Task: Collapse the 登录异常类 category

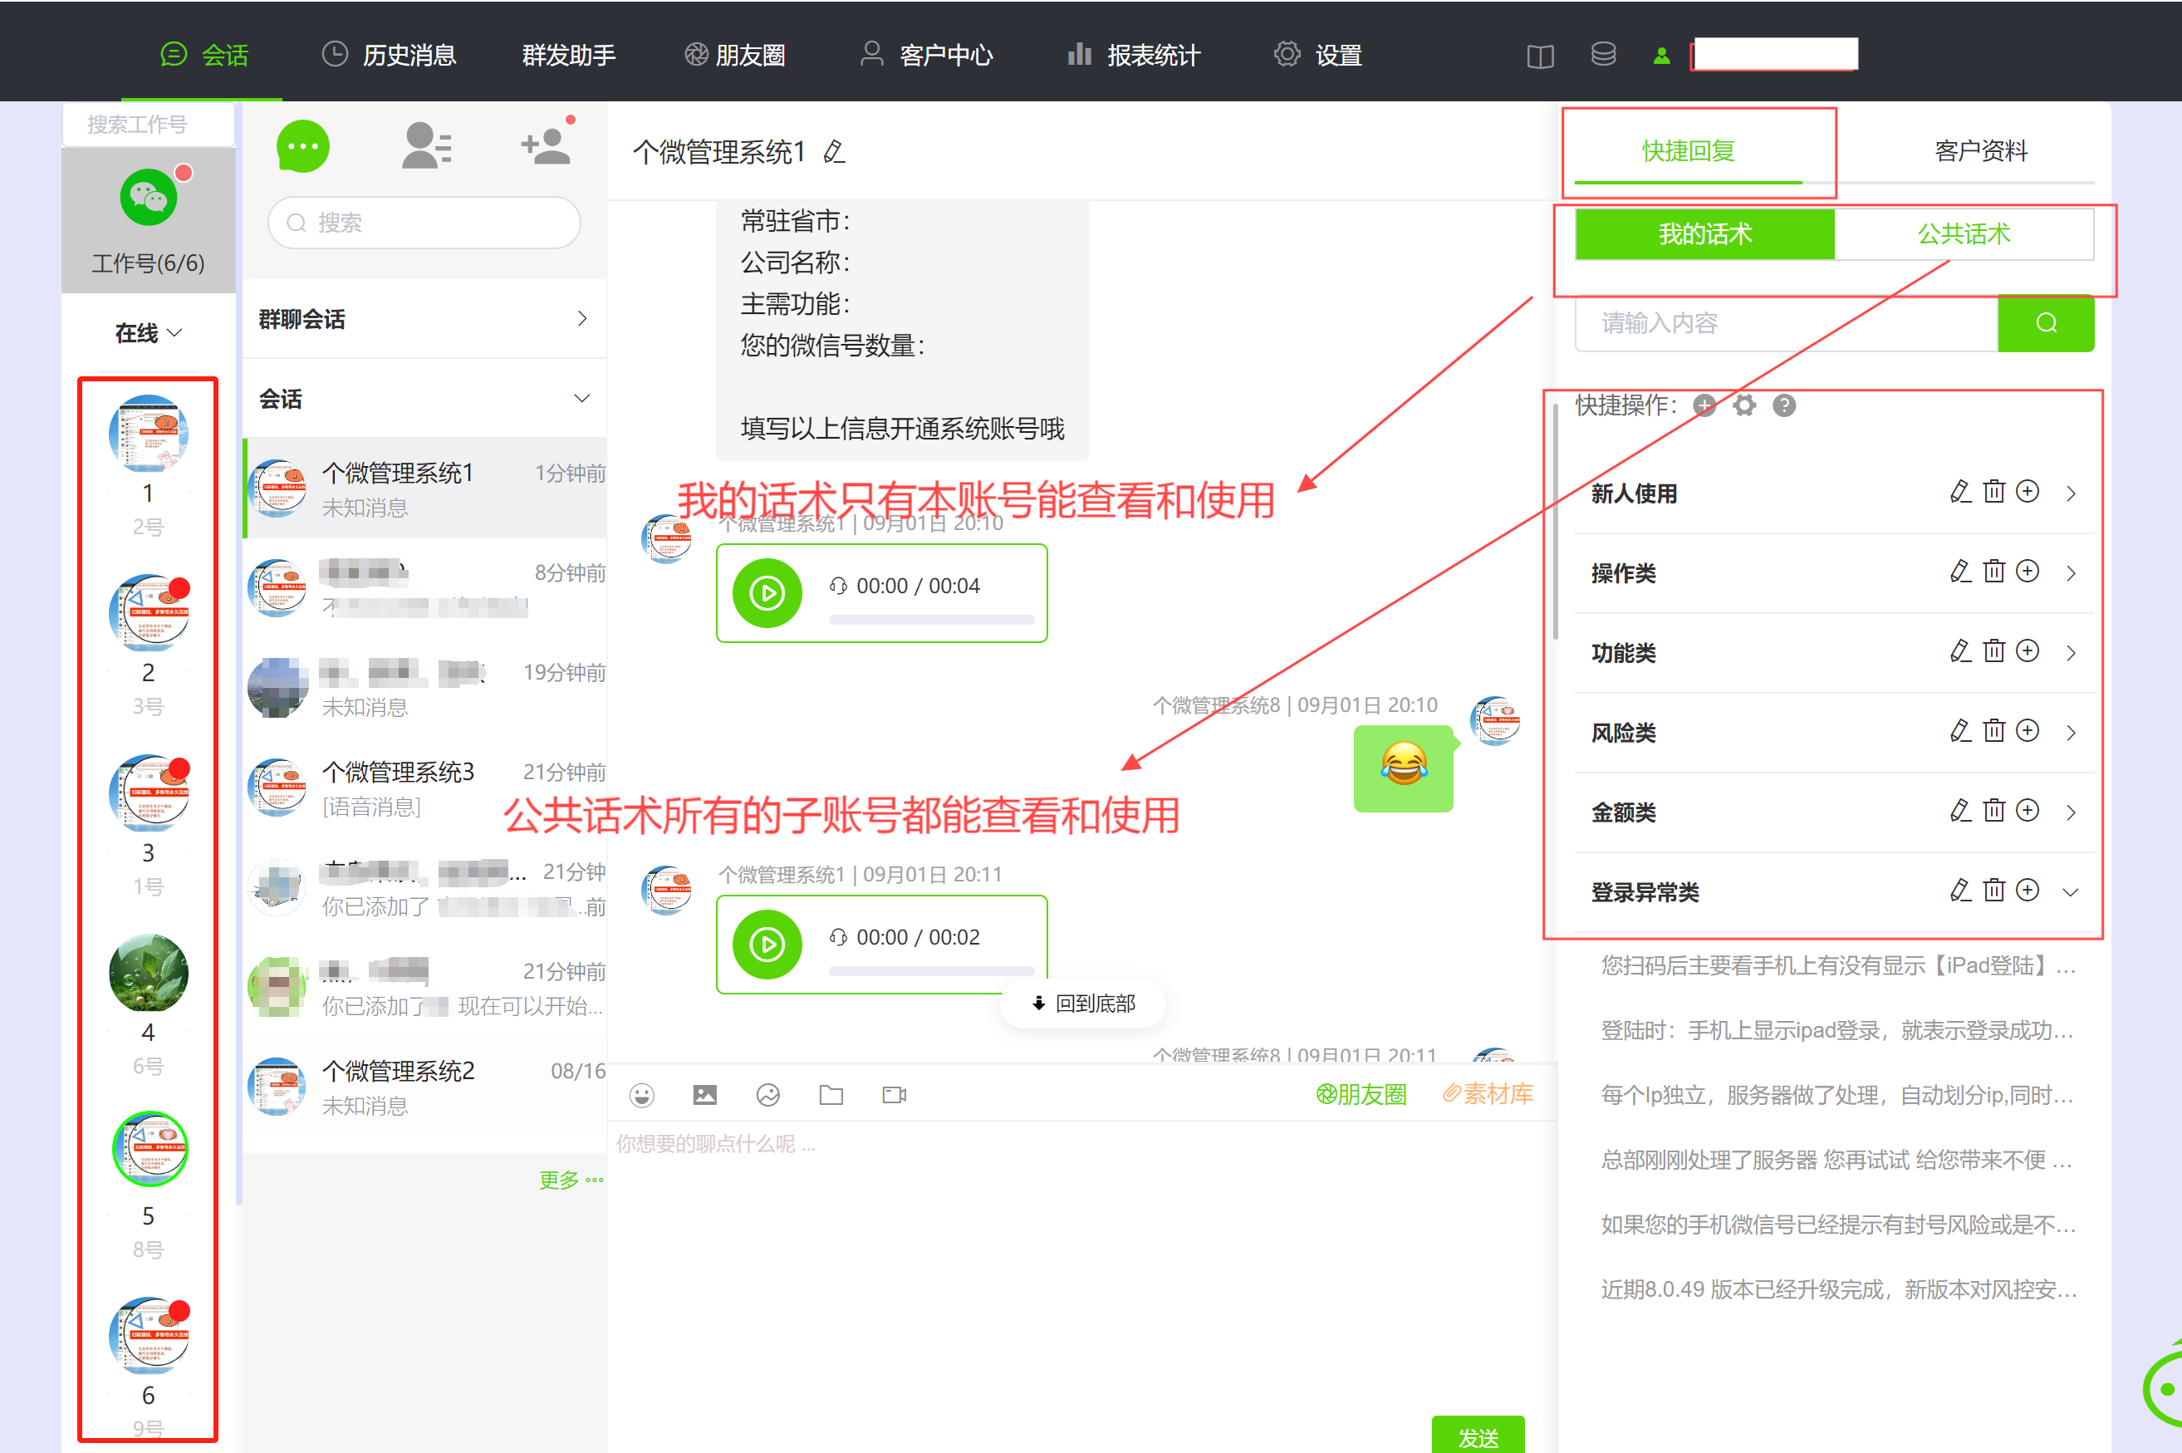Action: click(2070, 892)
